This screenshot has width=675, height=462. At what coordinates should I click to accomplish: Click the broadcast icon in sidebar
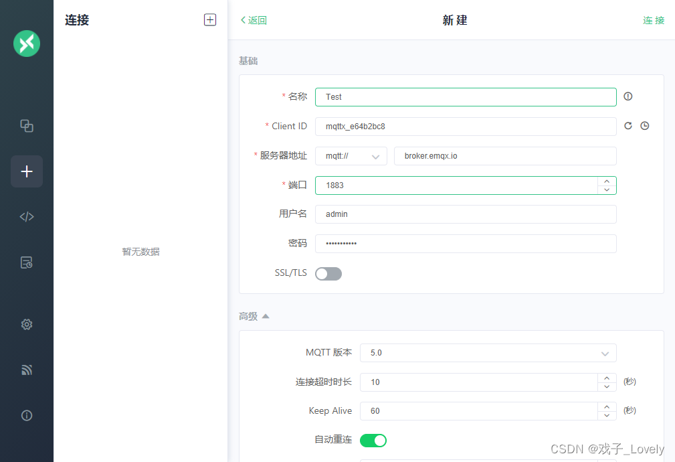tap(27, 370)
